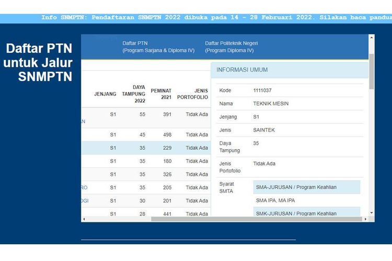Click the vertical scrollbar down arrow

pos(372,213)
